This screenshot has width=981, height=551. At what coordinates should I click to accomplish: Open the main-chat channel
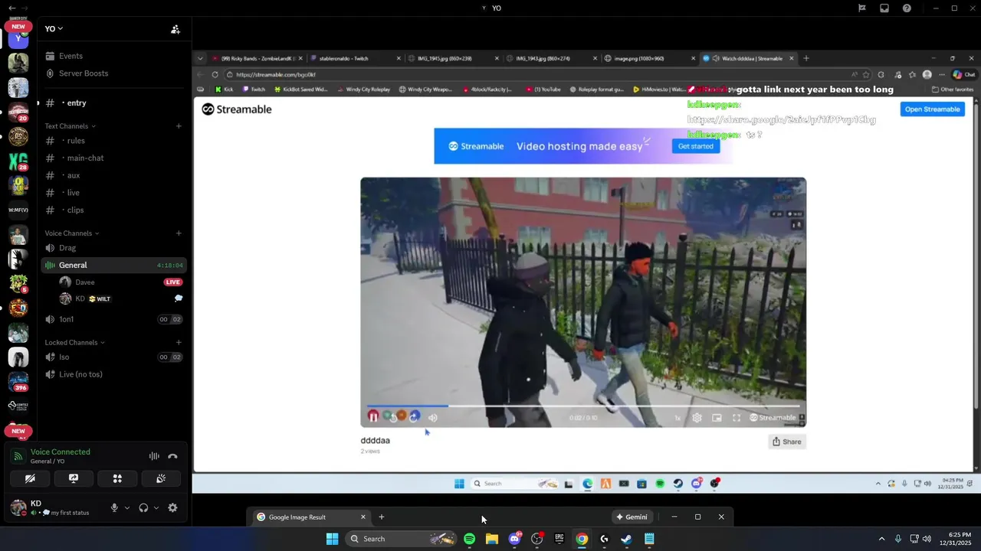click(113, 158)
